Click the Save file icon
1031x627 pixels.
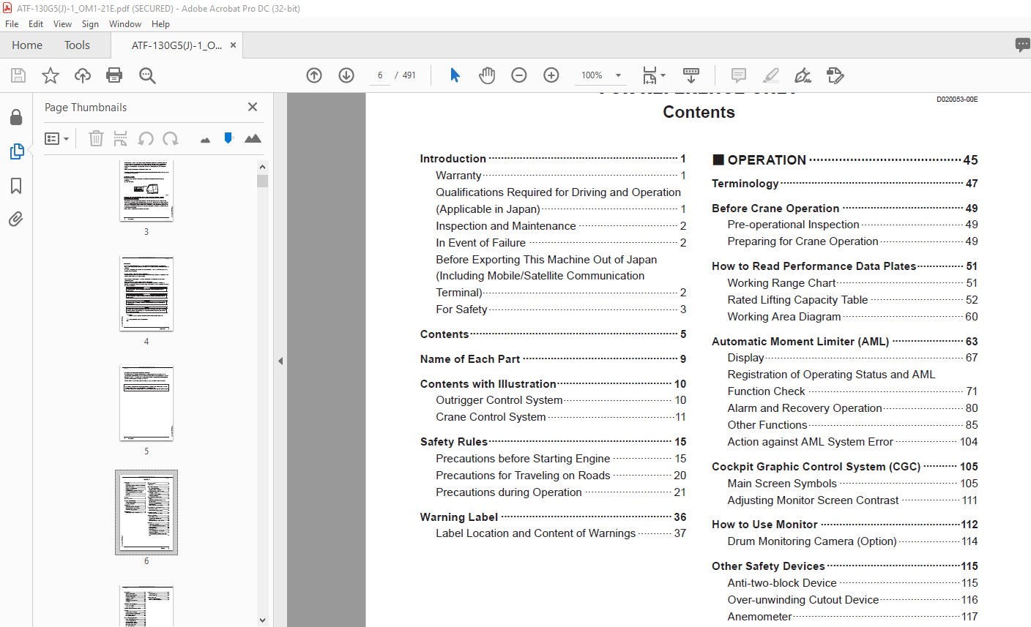tap(18, 75)
